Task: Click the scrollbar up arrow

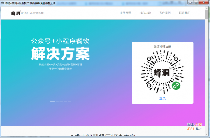Action: point(206,8)
